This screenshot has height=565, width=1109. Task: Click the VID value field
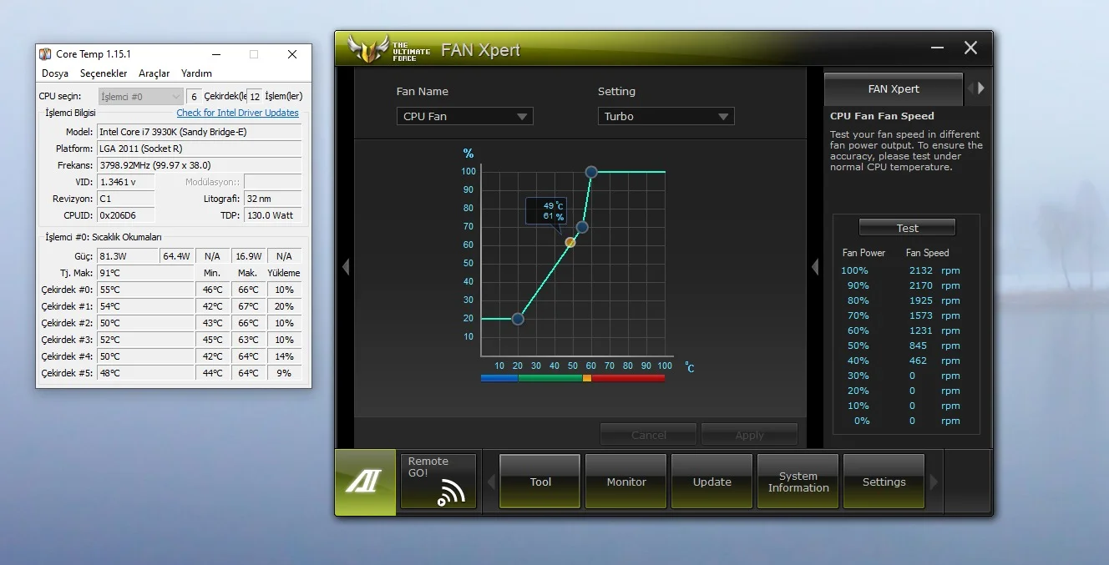coord(125,182)
